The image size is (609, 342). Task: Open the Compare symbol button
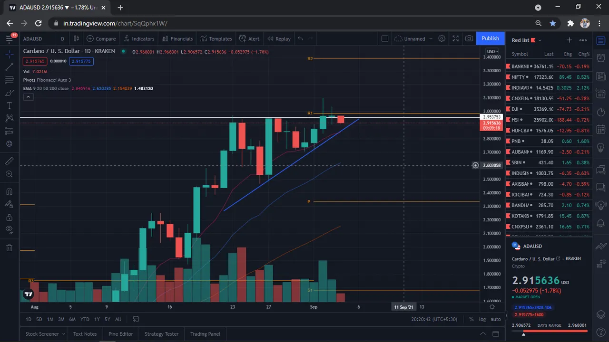point(101,38)
